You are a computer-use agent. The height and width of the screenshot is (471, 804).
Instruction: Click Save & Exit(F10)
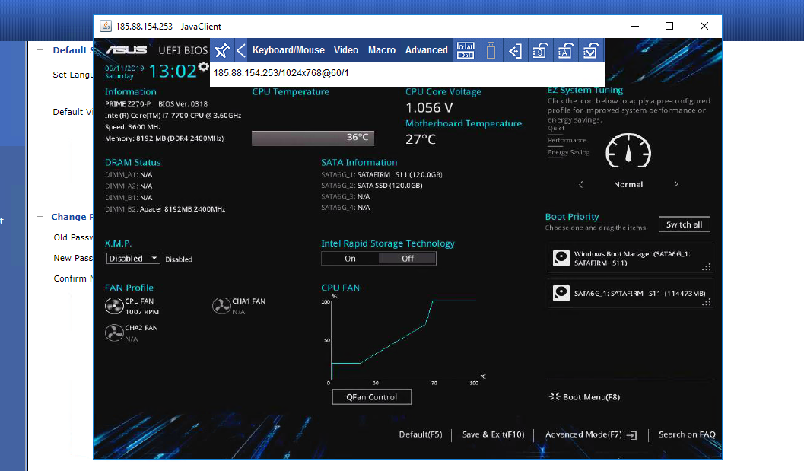click(493, 434)
